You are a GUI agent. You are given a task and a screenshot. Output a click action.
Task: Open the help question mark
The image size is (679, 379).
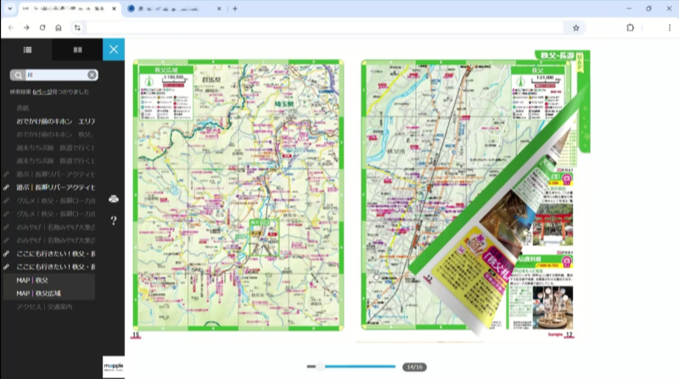[x=114, y=220]
